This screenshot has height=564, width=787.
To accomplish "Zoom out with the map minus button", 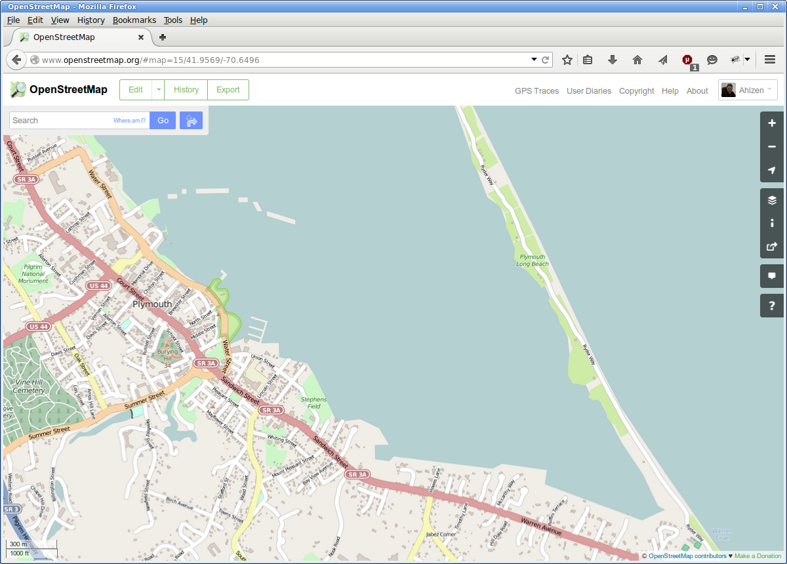I will 772,147.
